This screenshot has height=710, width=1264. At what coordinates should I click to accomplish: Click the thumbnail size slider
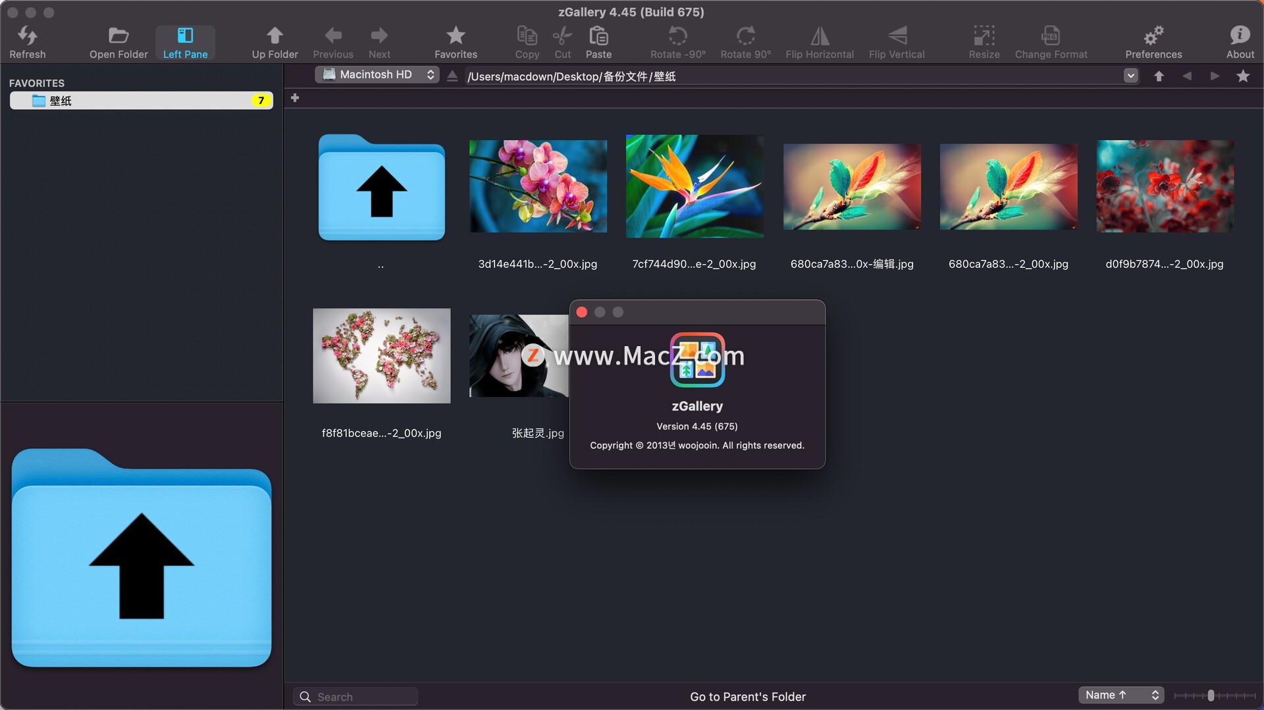tap(1215, 696)
